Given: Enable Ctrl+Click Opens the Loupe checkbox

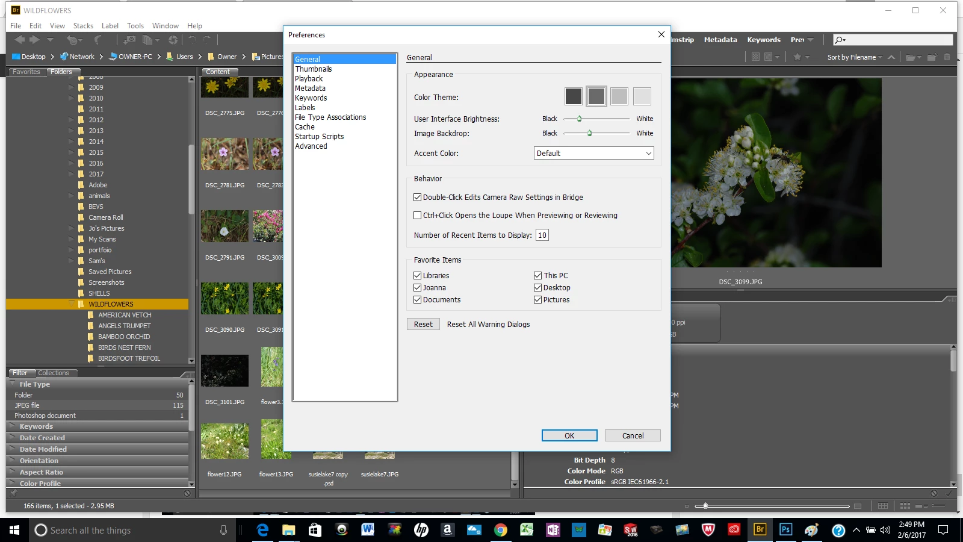Looking at the screenshot, I should click(417, 215).
